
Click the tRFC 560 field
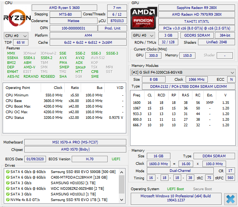click(x=230, y=178)
